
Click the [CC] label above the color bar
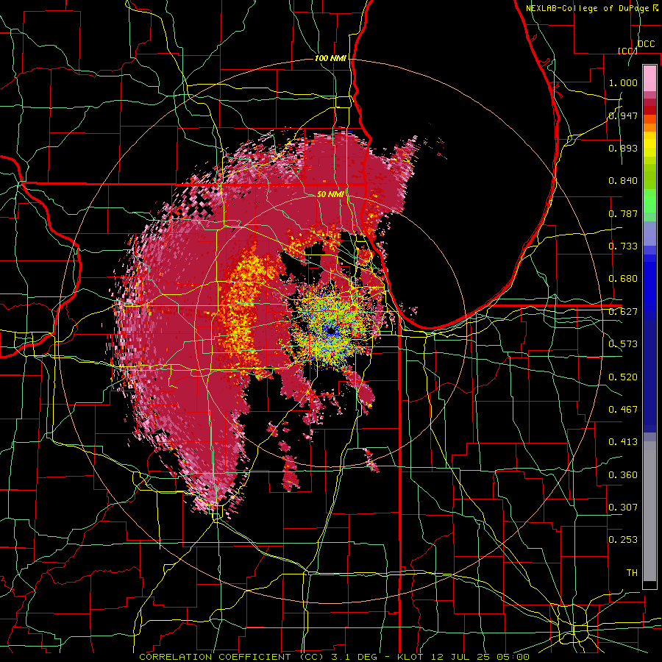click(x=627, y=51)
